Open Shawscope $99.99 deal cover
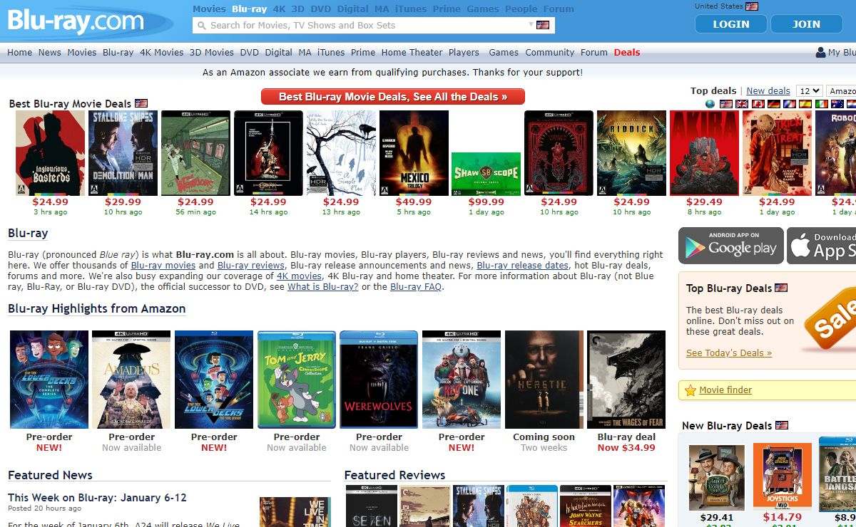The height and width of the screenshot is (527, 856). (486, 174)
